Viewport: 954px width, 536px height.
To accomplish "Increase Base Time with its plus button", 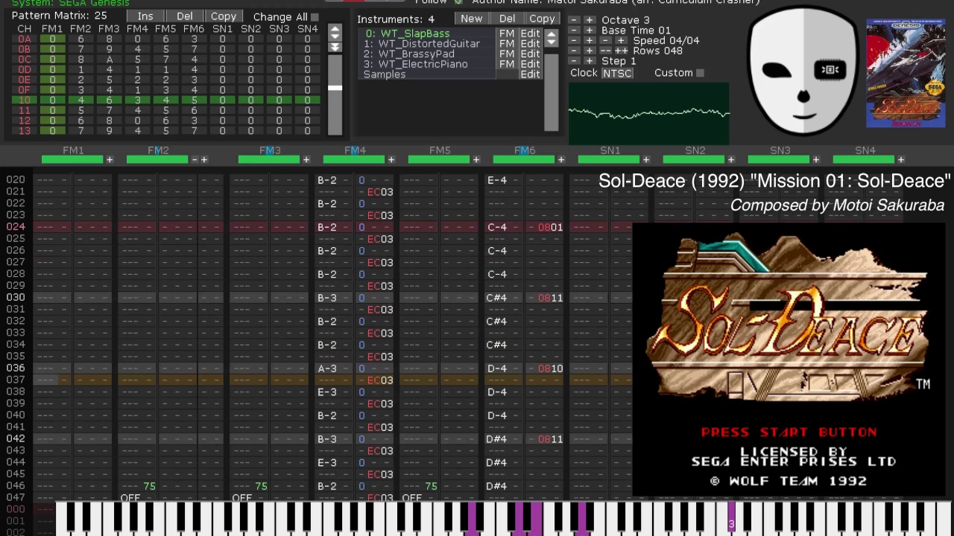I will pos(590,31).
